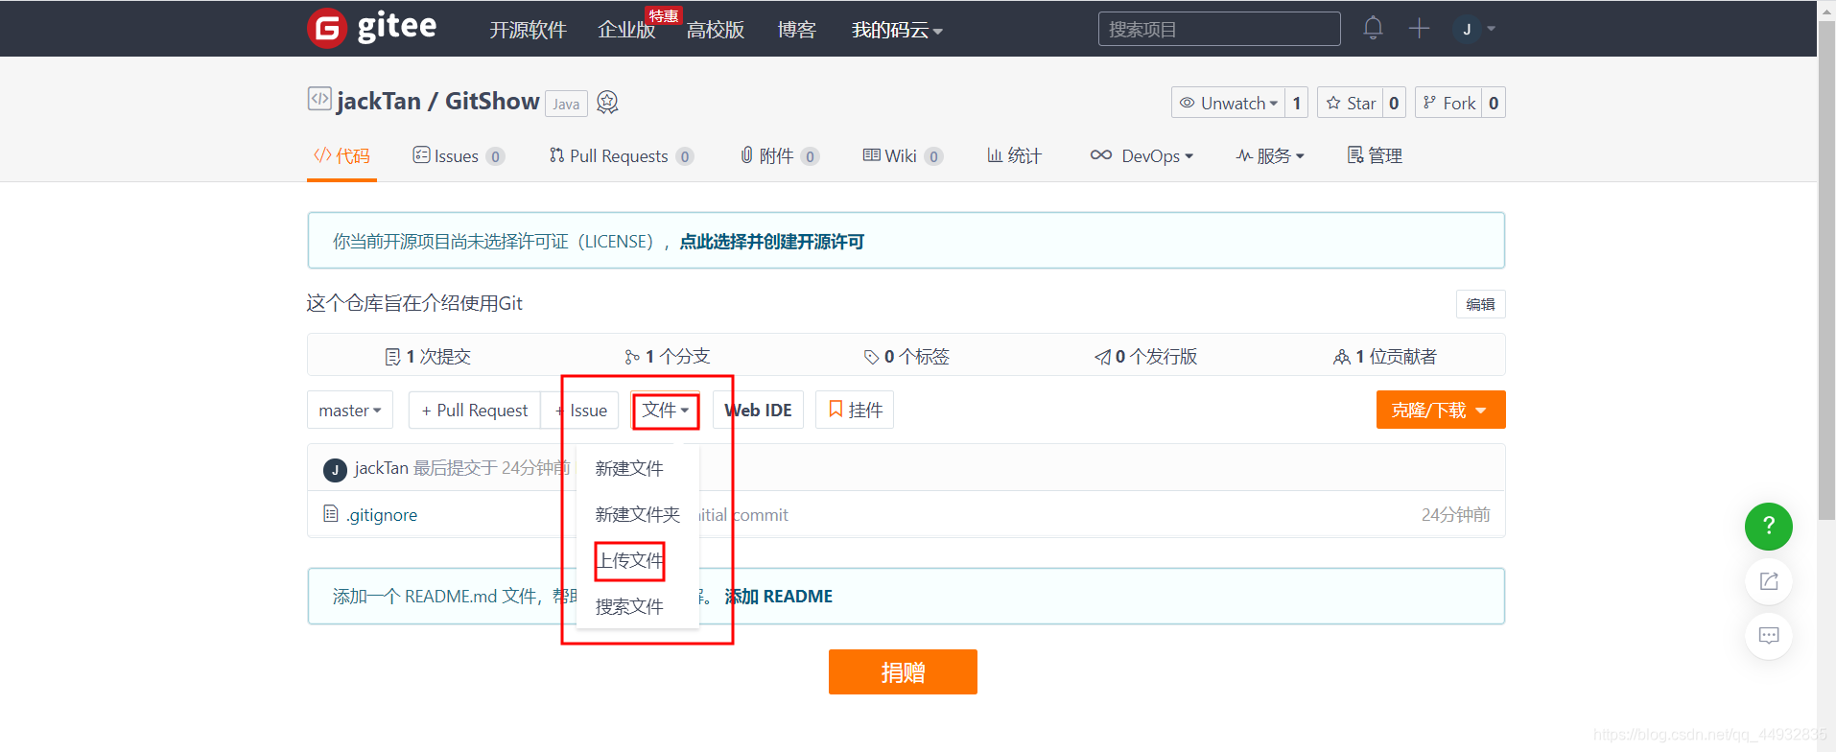This screenshot has height=752, width=1836.
Task: Click the + Pull Request button
Action: pos(474,411)
